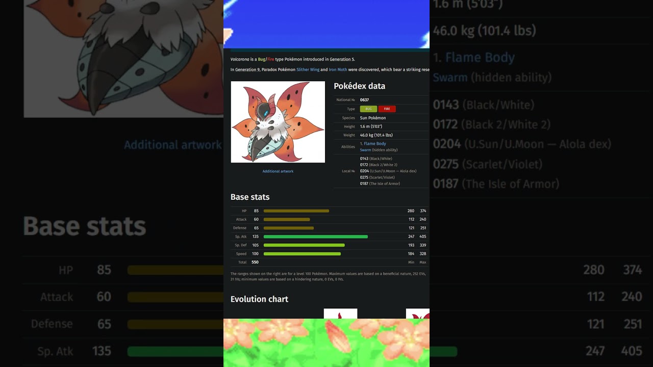
Task: Click the 0275 Scarlet/Violet entry
Action: pyautogui.click(x=377, y=177)
